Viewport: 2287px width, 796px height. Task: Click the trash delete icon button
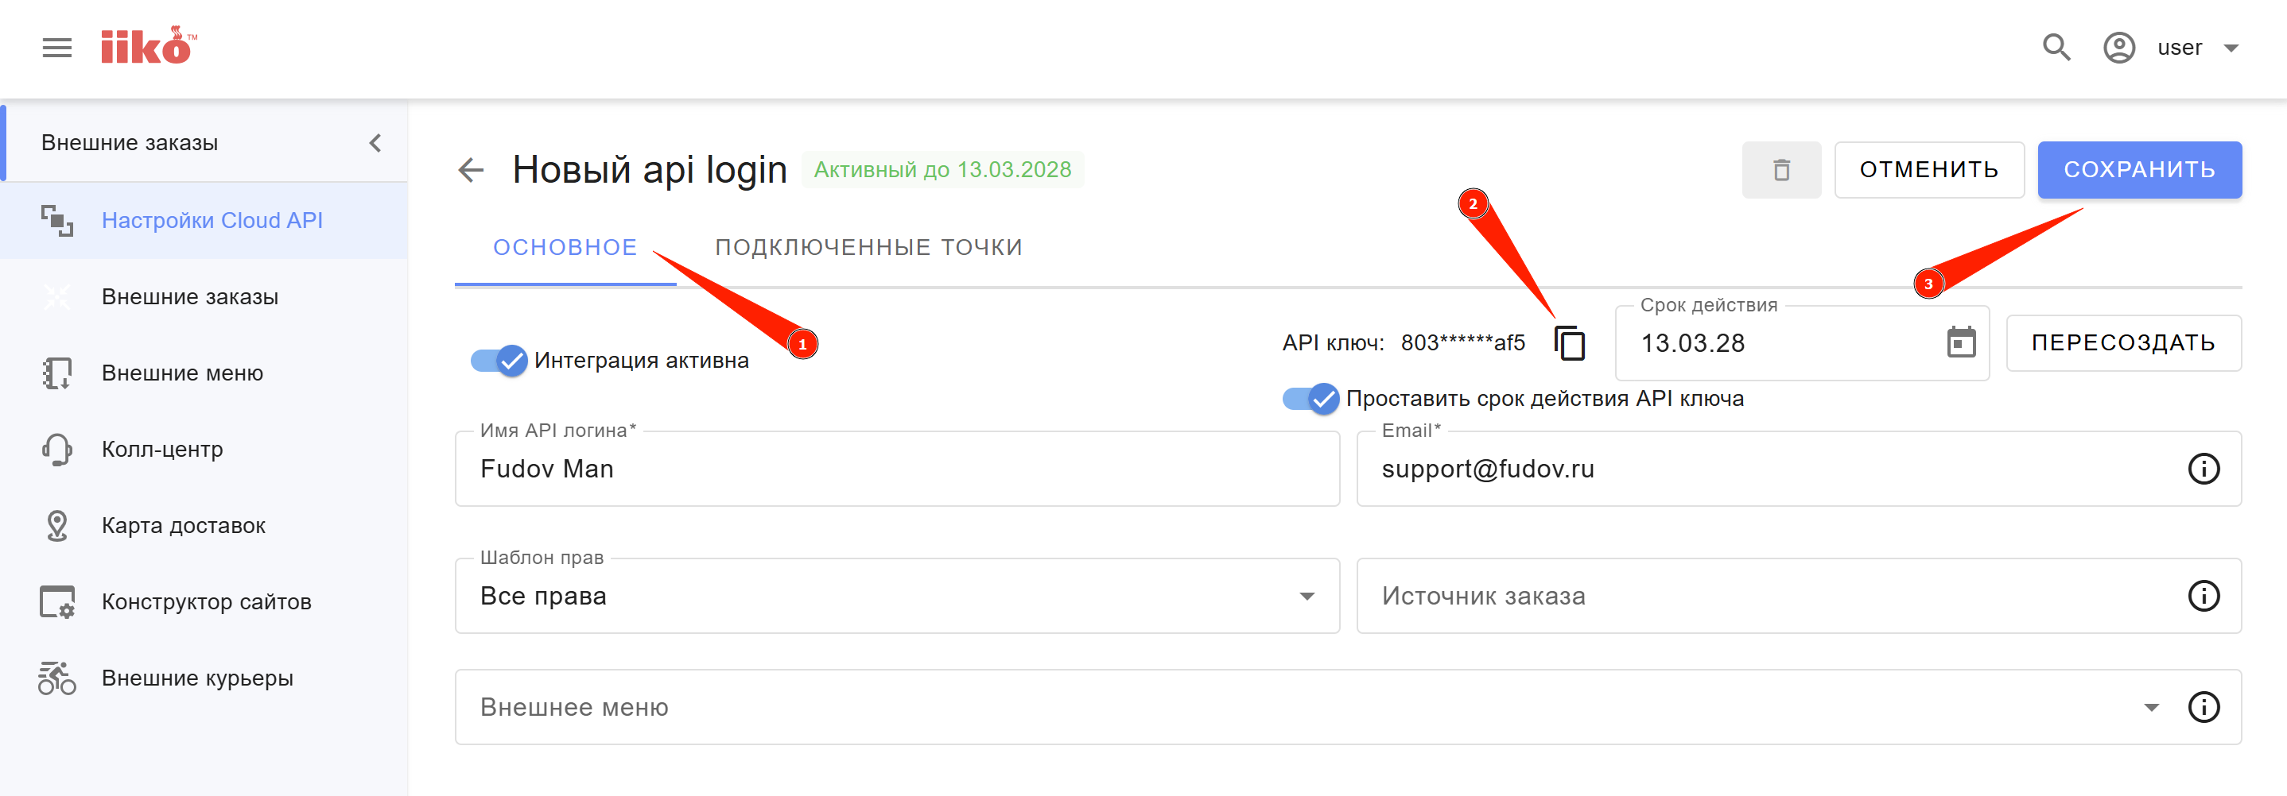tap(1780, 170)
